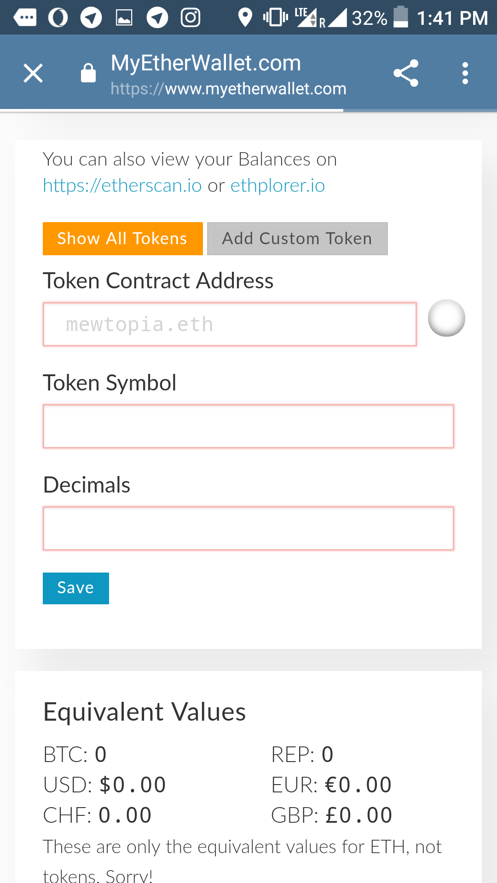This screenshot has width=497, height=883.
Task: Save the custom token
Action: click(76, 588)
